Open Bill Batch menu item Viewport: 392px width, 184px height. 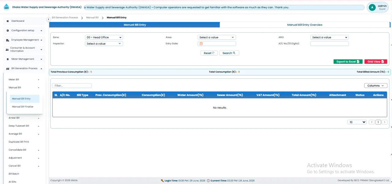click(14, 174)
